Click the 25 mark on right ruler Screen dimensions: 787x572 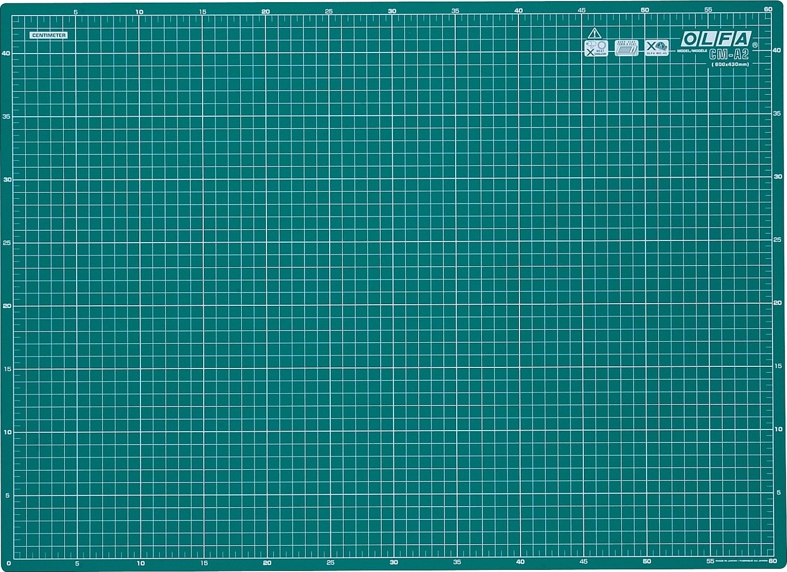pos(777,239)
